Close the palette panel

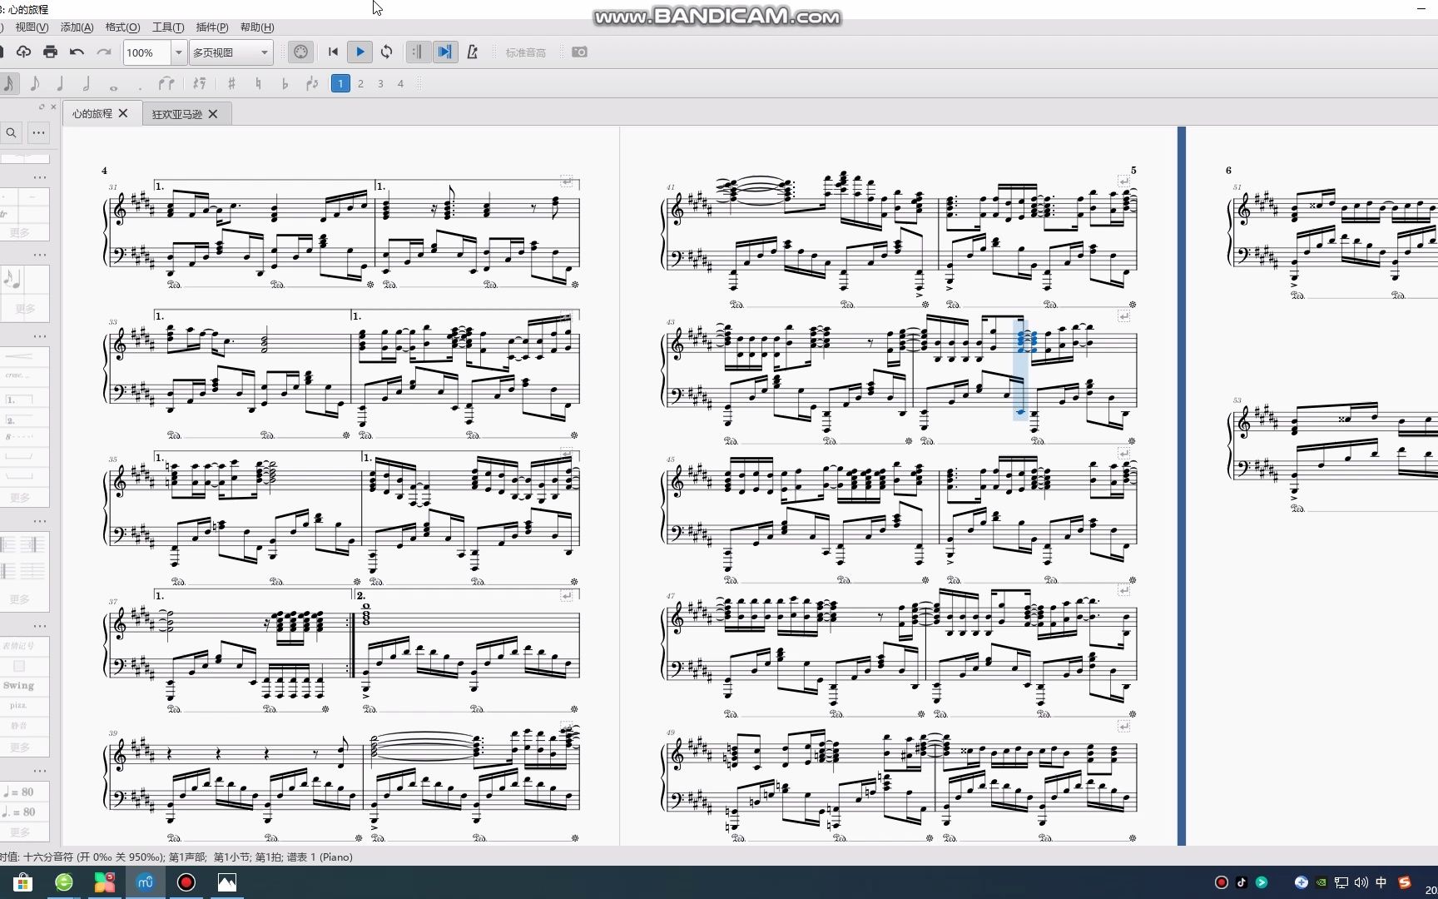[53, 107]
